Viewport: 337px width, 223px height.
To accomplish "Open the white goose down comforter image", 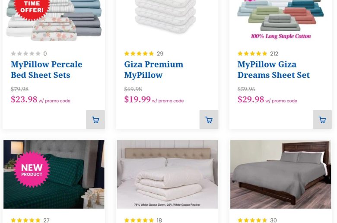I will 167,174.
